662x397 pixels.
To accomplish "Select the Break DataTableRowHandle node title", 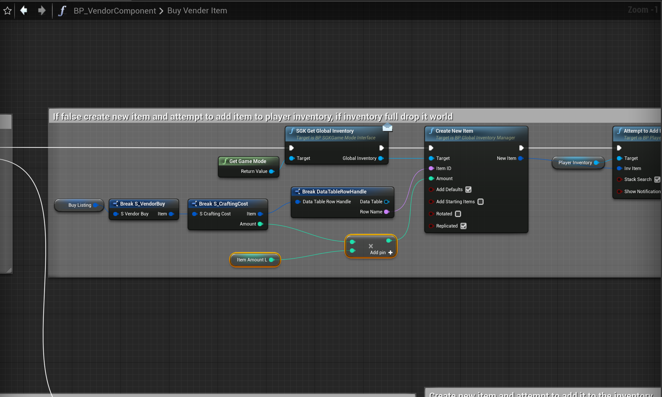I will point(334,192).
